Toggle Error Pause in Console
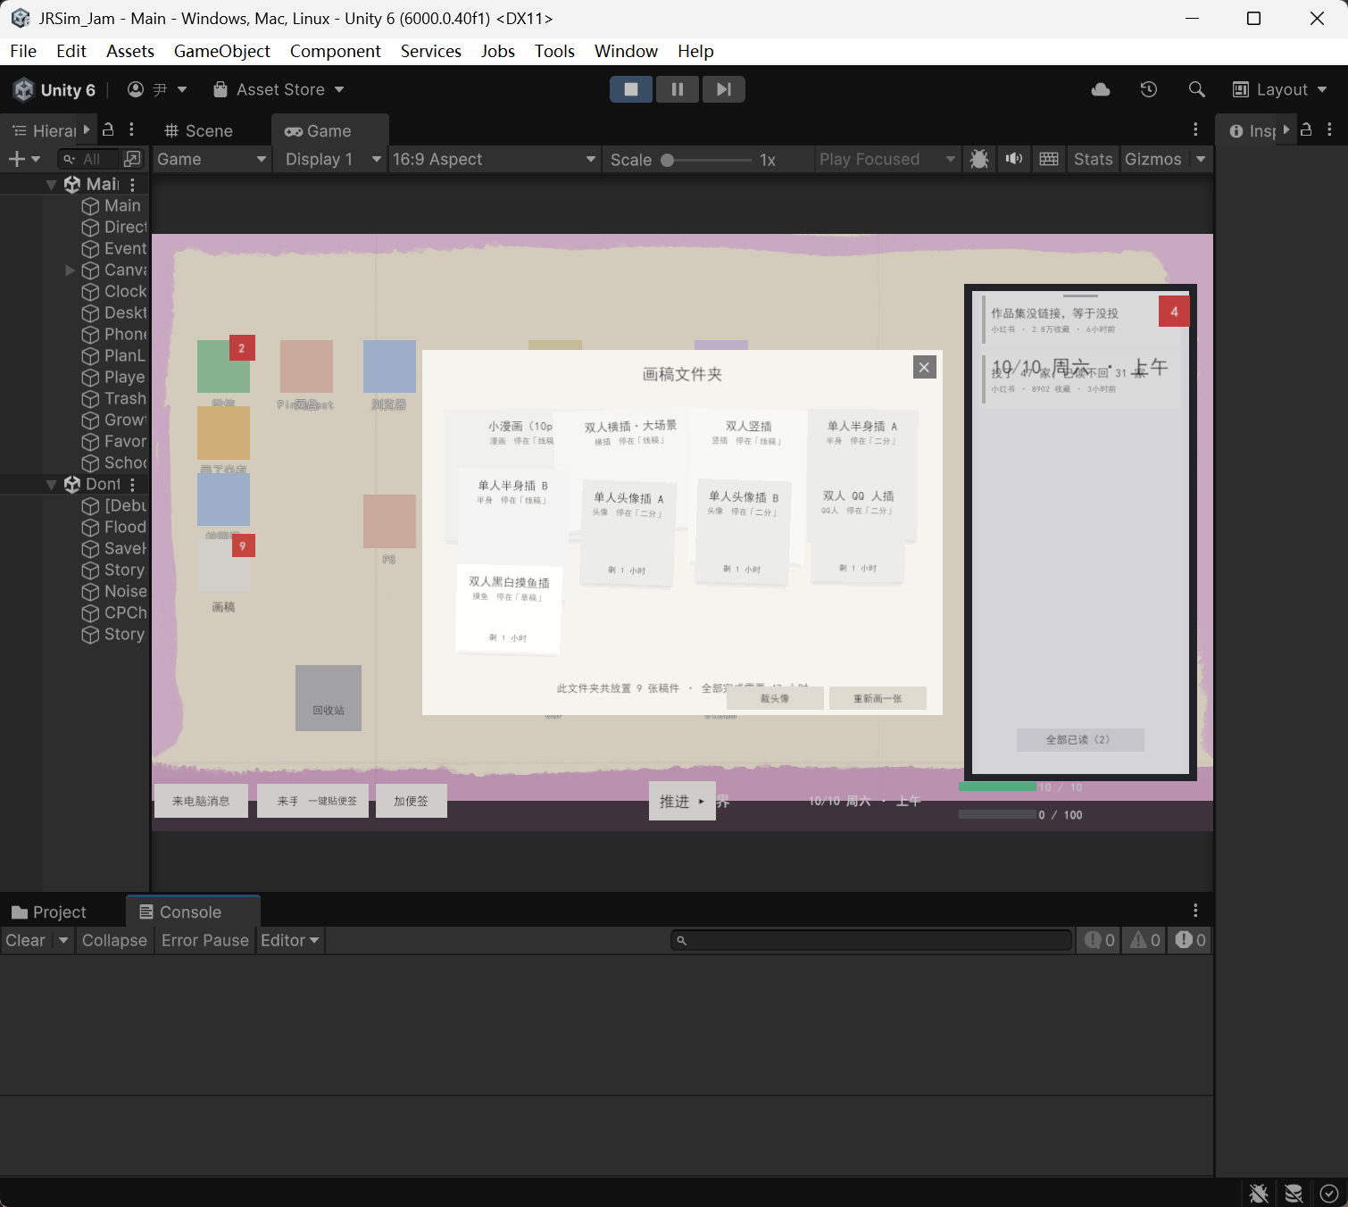1348x1207 pixels. click(204, 940)
